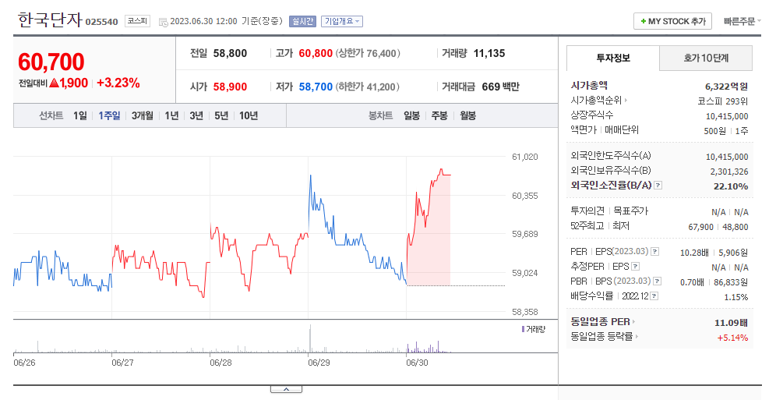This screenshot has width=776, height=400.
Task: Open the help icon beside 배당수익률 2022.12
Action: (654, 296)
